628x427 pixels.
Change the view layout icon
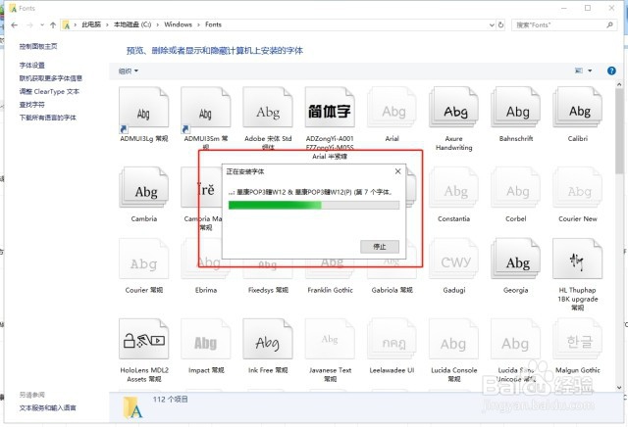tap(579, 71)
